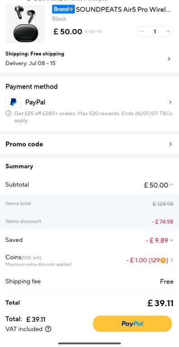Viewport: 179px width, 347px height.
Task: Tap the PayPal logo icon
Action: tap(13, 102)
